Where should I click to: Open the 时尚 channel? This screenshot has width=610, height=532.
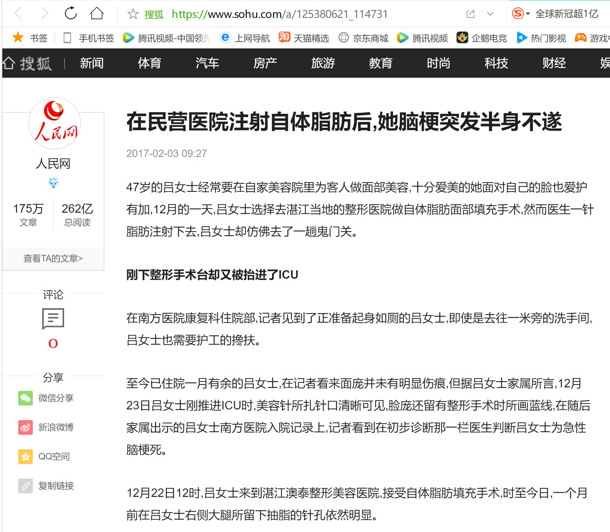click(438, 63)
